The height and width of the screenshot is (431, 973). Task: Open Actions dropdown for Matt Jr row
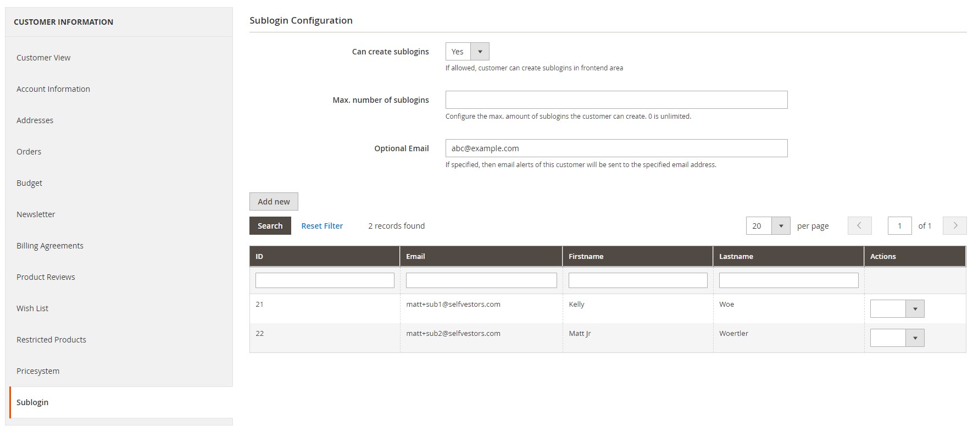(897, 338)
